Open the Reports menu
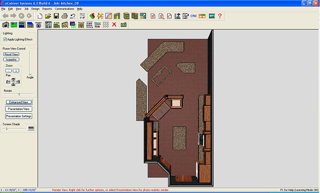The height and width of the screenshot is (193, 320). pyautogui.click(x=47, y=8)
